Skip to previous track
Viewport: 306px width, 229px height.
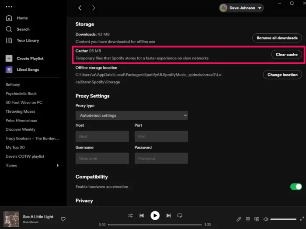[142, 215]
